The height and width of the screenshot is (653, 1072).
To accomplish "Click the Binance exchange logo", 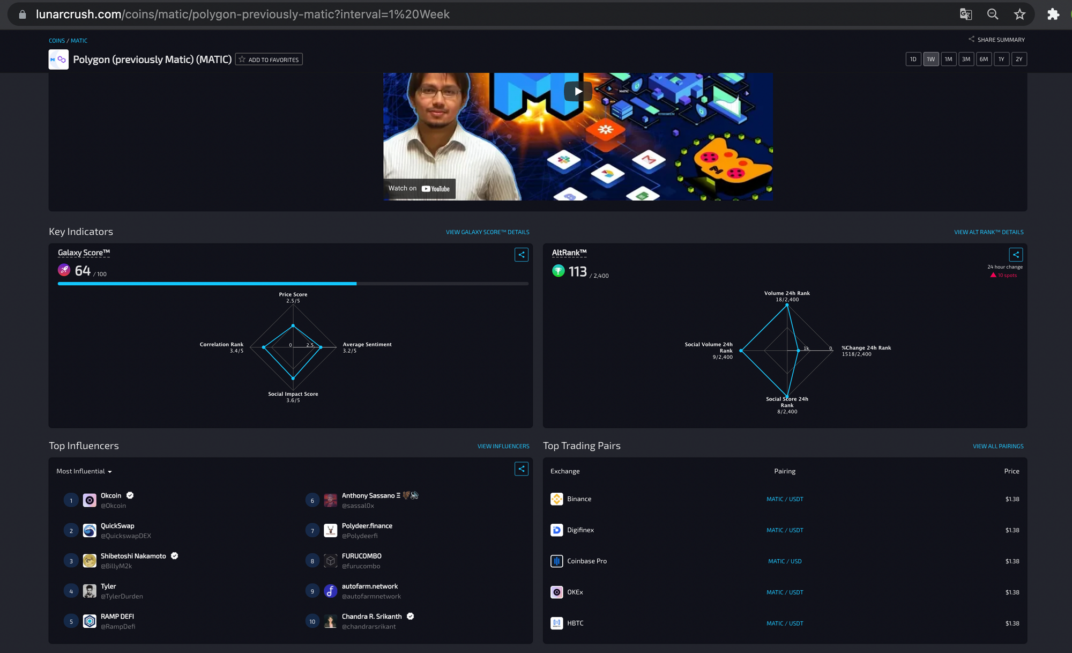I will tap(556, 499).
